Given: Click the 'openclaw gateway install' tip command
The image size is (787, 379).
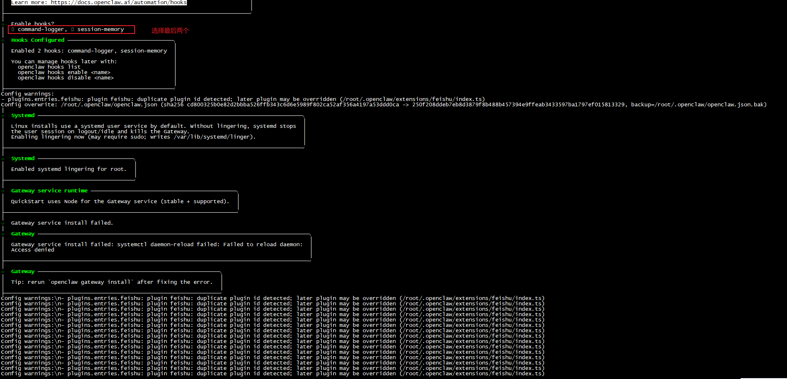Looking at the screenshot, I should click(91, 282).
